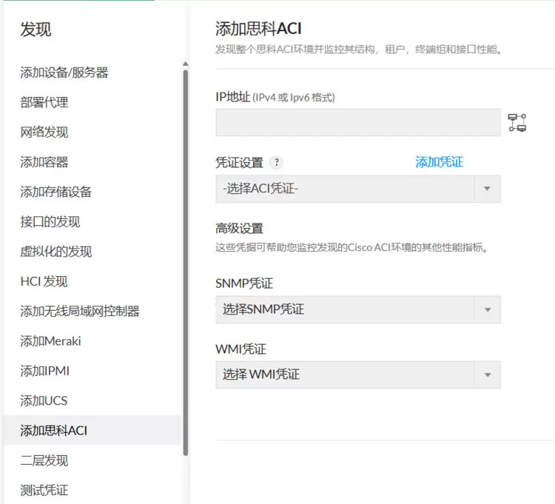
Task: Open the 选择ACI凭证 dropdown arrow
Action: (x=487, y=189)
